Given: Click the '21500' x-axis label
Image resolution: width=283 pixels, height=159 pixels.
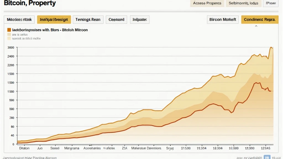Looking at the screenshot, I should coord(186,148).
